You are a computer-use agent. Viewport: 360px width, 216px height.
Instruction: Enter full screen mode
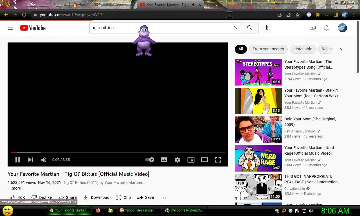point(218,160)
